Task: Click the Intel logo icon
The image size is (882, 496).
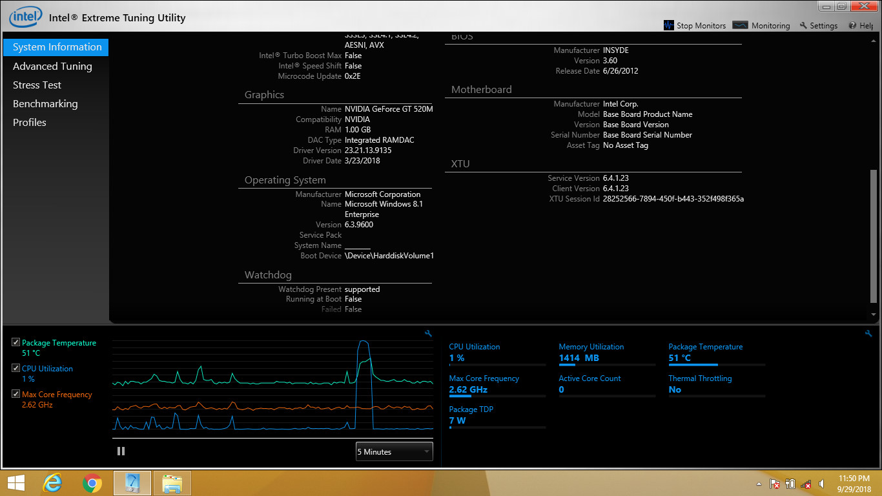Action: pos(25,17)
